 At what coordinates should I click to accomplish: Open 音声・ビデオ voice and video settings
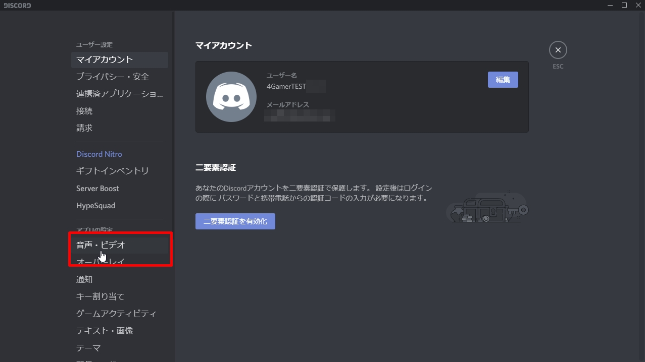click(120, 245)
